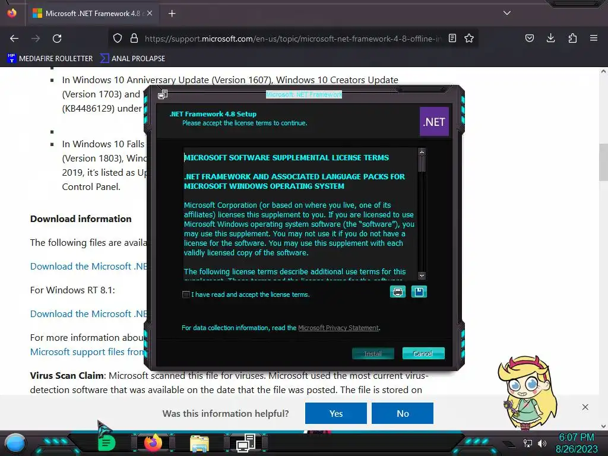Check 'I have read and accept the license terms'

click(186, 294)
